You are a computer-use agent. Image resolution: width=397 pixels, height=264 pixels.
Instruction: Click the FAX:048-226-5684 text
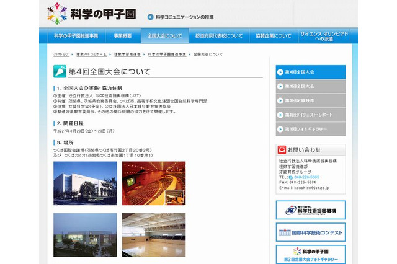tap(298, 182)
